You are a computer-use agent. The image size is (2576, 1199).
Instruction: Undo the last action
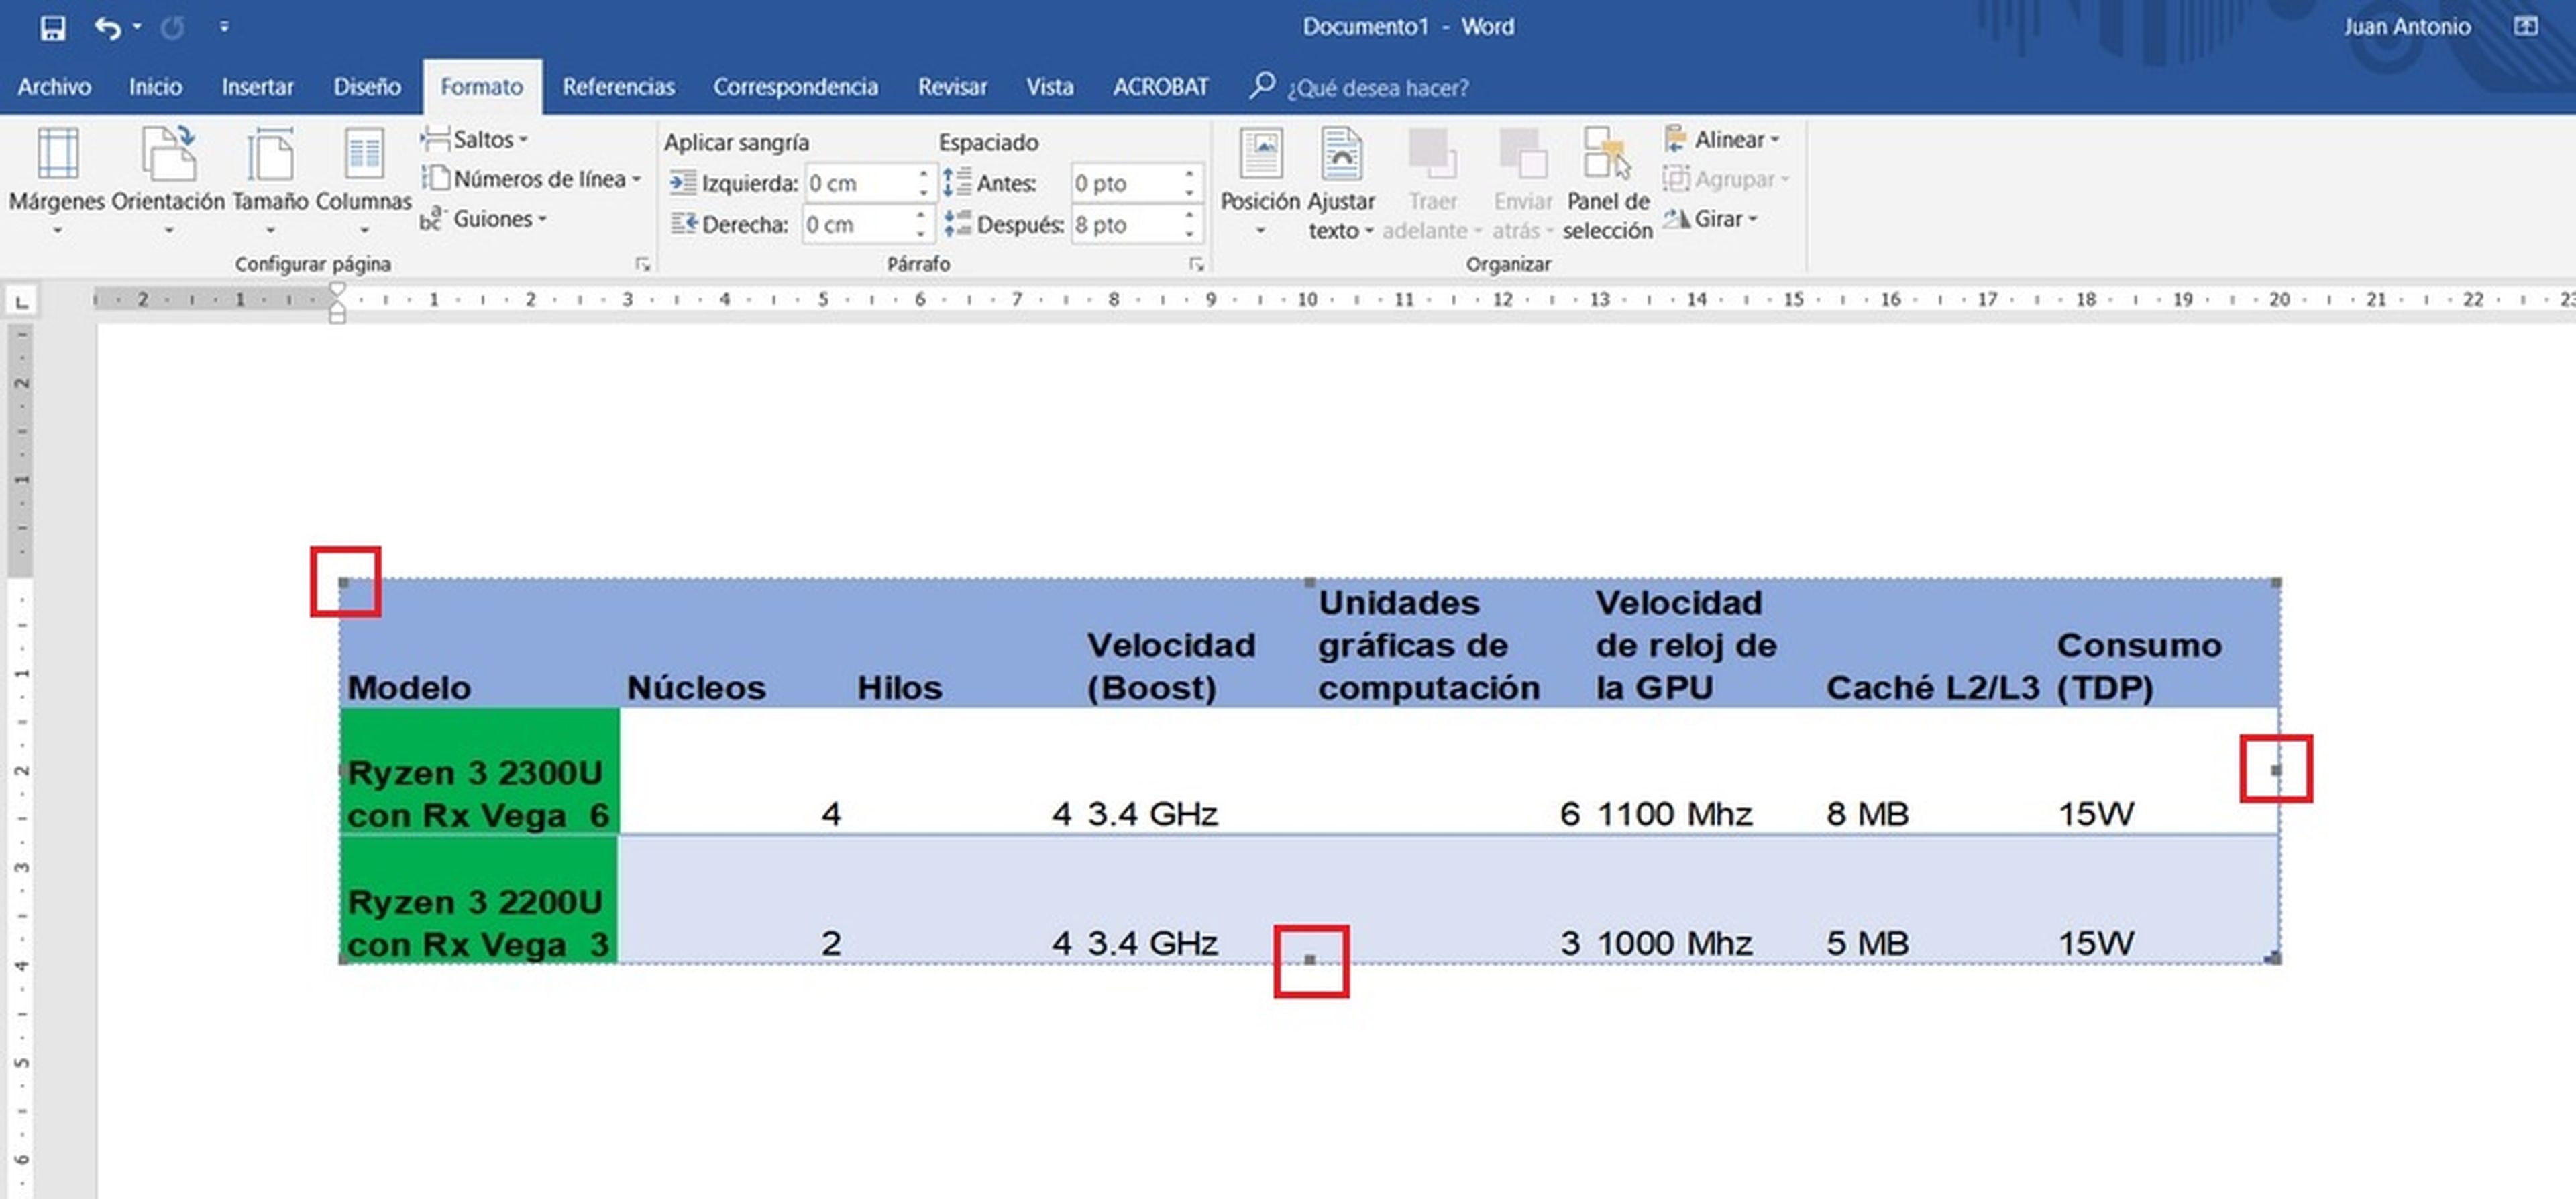click(108, 28)
